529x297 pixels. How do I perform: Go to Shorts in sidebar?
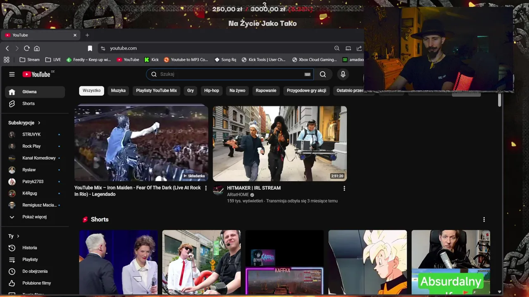[x=35, y=104]
